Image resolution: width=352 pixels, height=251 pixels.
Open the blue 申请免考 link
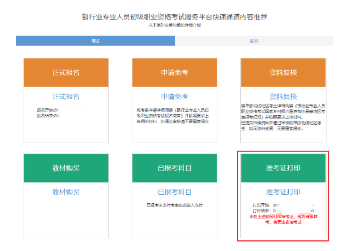(174, 97)
